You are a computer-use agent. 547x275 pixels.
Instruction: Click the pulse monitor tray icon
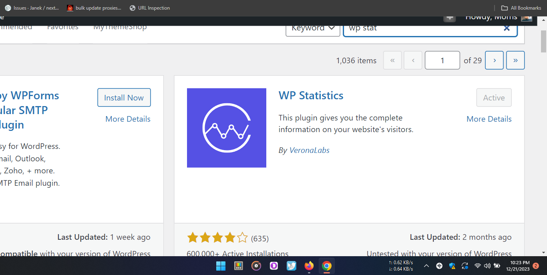tap(439, 266)
